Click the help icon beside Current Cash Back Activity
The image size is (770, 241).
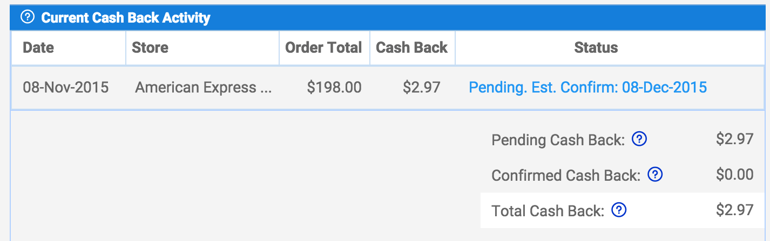(28, 18)
